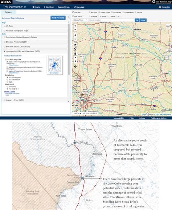Check Imagery - 1 foot (HRO)
Image resolution: width=172 pixels, height=210 pixels.
tap(5, 100)
